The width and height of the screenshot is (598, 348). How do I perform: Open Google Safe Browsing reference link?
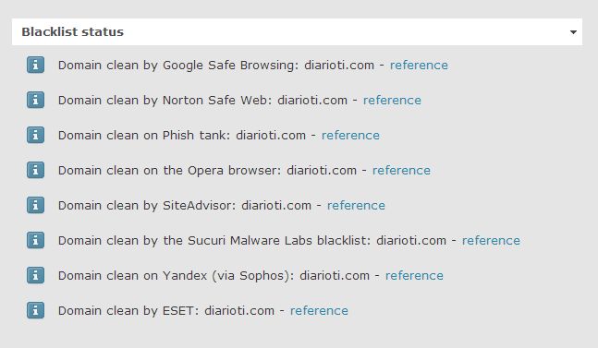pyautogui.click(x=419, y=66)
